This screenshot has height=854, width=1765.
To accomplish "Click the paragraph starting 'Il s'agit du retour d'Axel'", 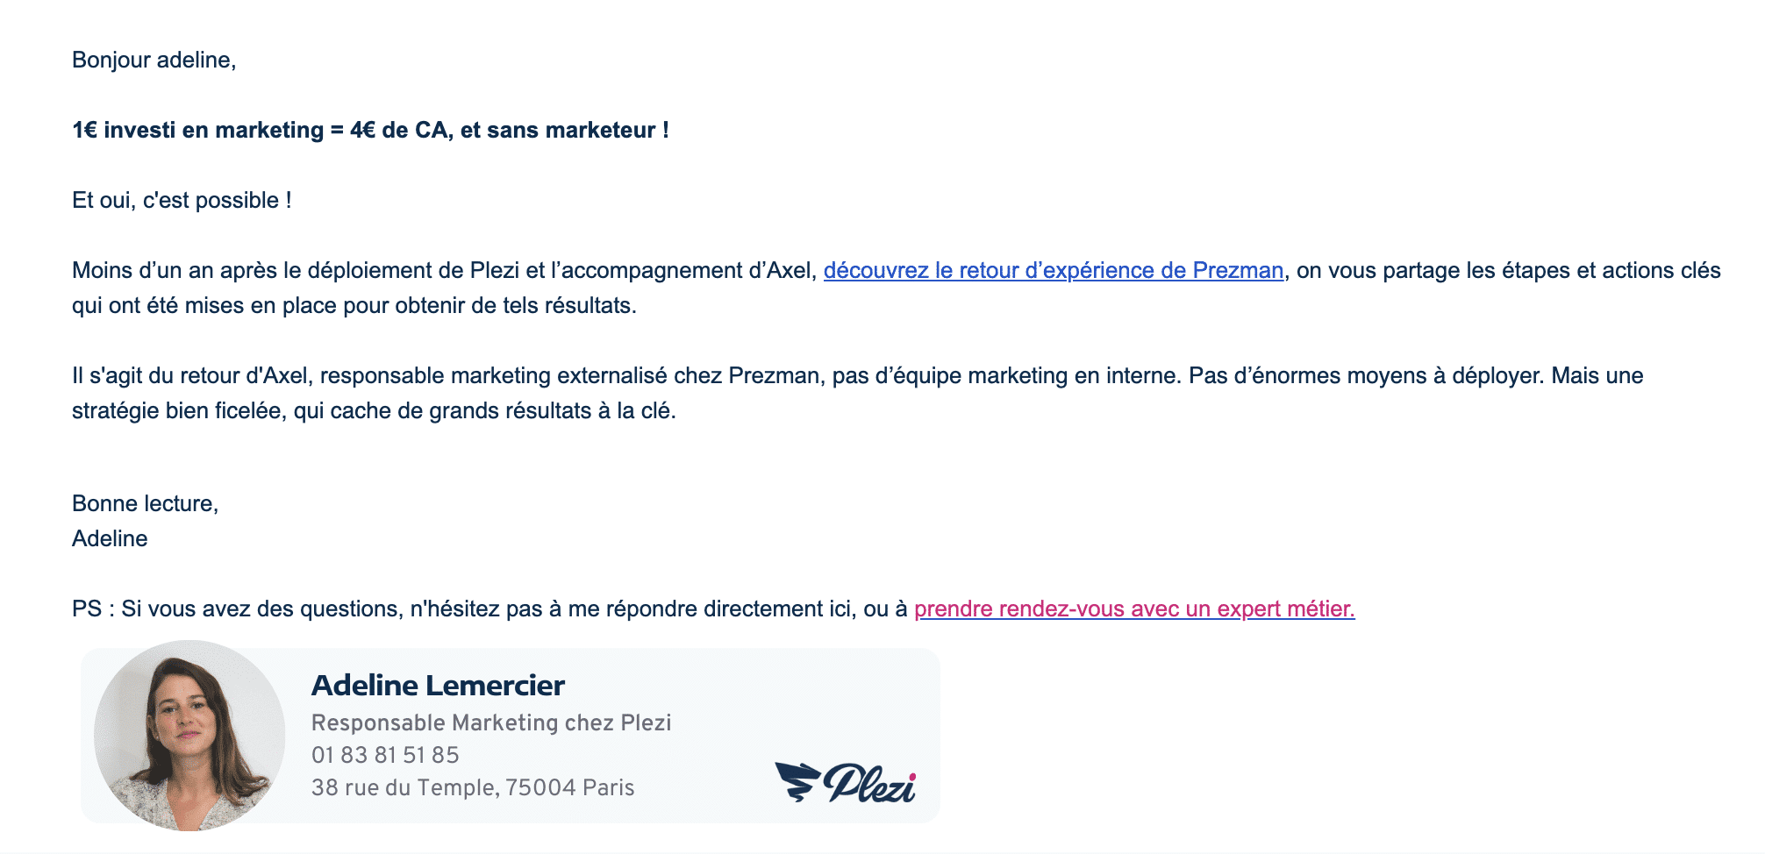I will click(857, 393).
